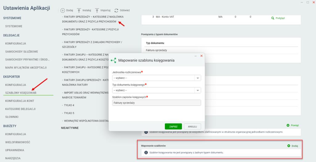Click the green plus icon next to Powiąż
Image resolution: width=316 pixels, height=162 pixels.
(288, 126)
